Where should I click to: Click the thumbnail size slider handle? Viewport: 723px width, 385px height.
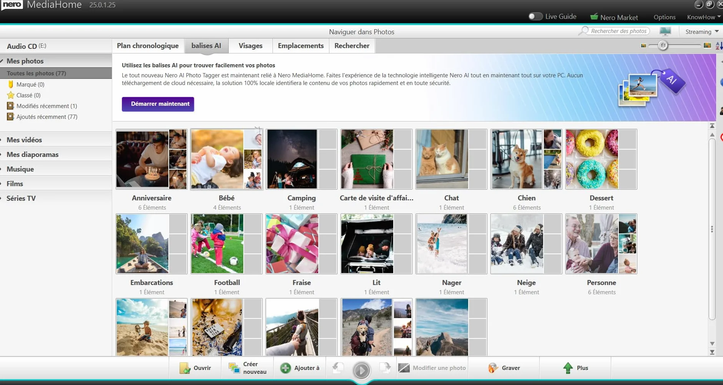click(663, 45)
